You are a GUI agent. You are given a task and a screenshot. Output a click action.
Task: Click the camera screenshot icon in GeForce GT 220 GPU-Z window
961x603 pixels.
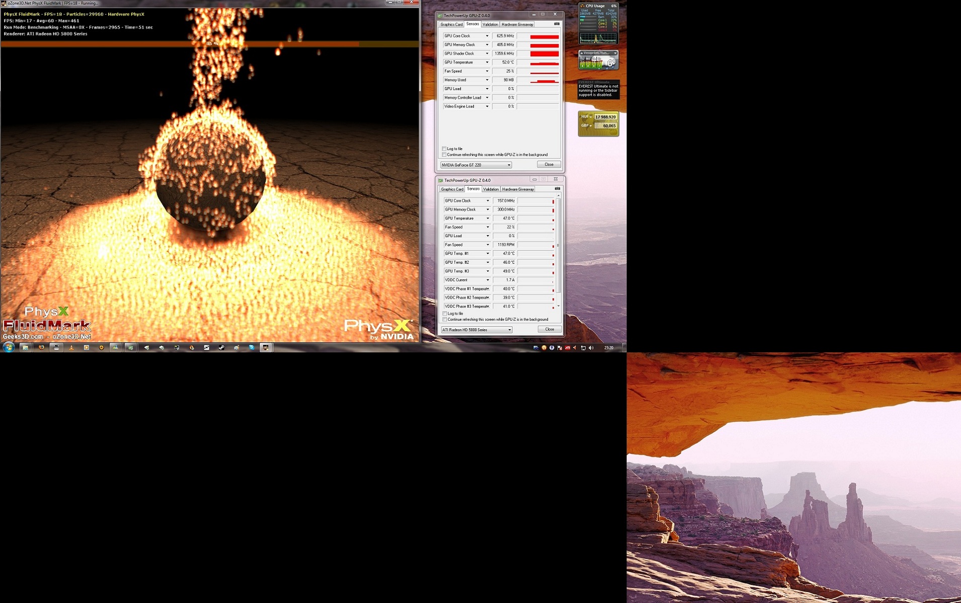point(556,24)
